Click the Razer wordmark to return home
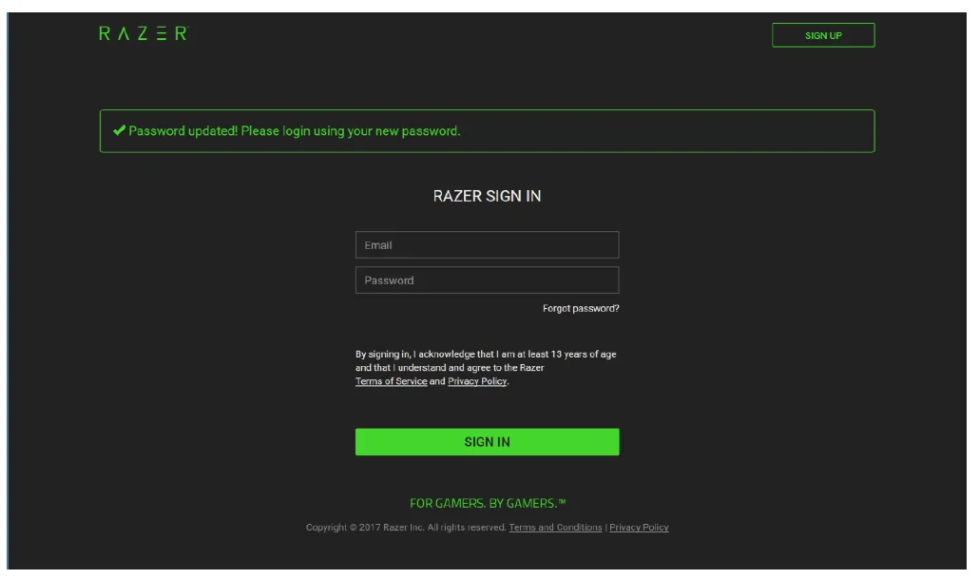The height and width of the screenshot is (579, 979). click(141, 32)
